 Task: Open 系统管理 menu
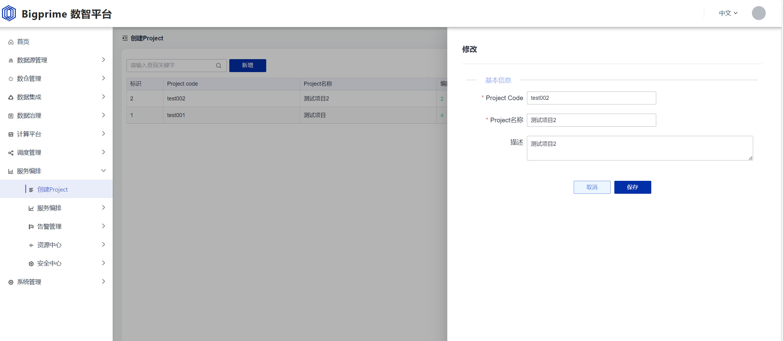[56, 282]
